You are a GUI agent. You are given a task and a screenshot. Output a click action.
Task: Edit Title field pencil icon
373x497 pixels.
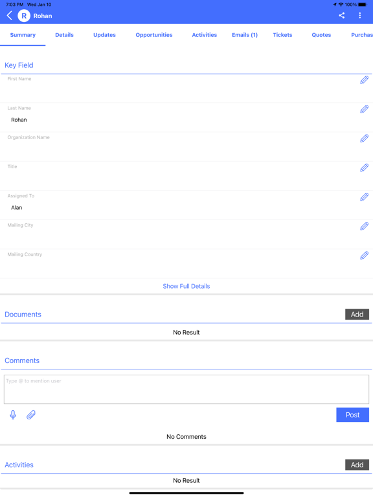[x=364, y=168]
